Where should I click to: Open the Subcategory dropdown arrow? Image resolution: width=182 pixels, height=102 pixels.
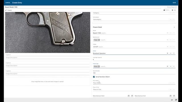(171, 20)
